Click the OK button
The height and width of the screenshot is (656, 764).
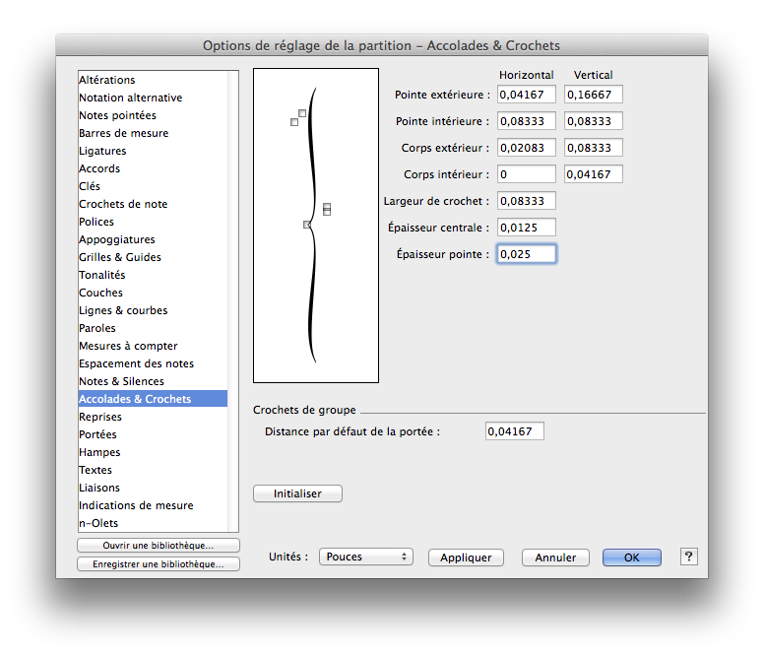point(631,558)
